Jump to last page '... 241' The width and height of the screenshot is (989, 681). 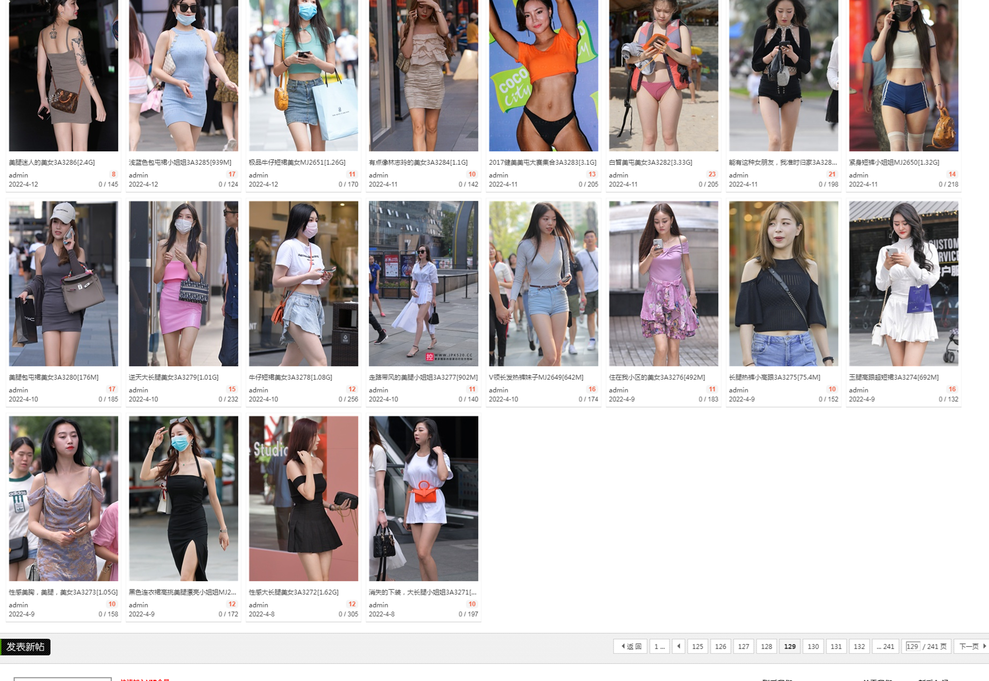[x=886, y=646]
